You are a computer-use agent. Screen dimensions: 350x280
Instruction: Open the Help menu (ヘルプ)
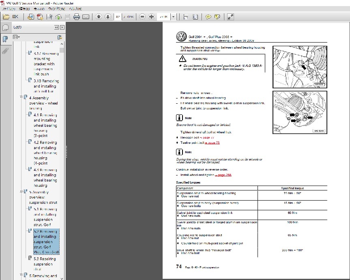75,9
